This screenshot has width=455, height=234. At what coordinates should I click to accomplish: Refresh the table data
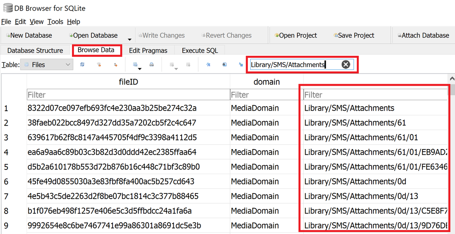pos(82,65)
